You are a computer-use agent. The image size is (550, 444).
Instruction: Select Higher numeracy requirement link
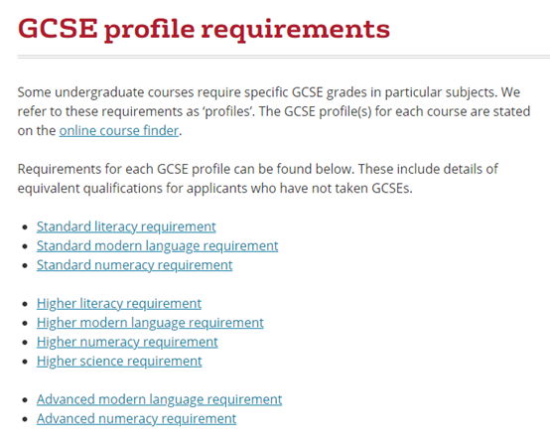[x=127, y=342]
